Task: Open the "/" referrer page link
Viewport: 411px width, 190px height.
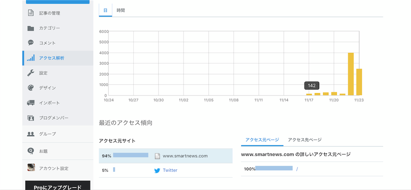Action: [297, 169]
